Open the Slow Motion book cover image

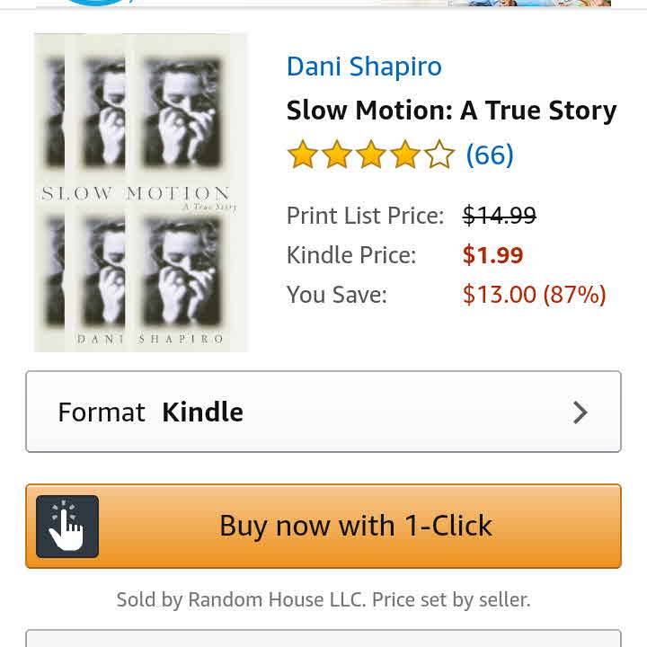point(141,192)
